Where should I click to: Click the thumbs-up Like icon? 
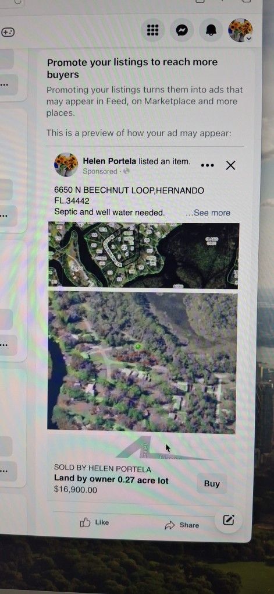[x=85, y=523]
